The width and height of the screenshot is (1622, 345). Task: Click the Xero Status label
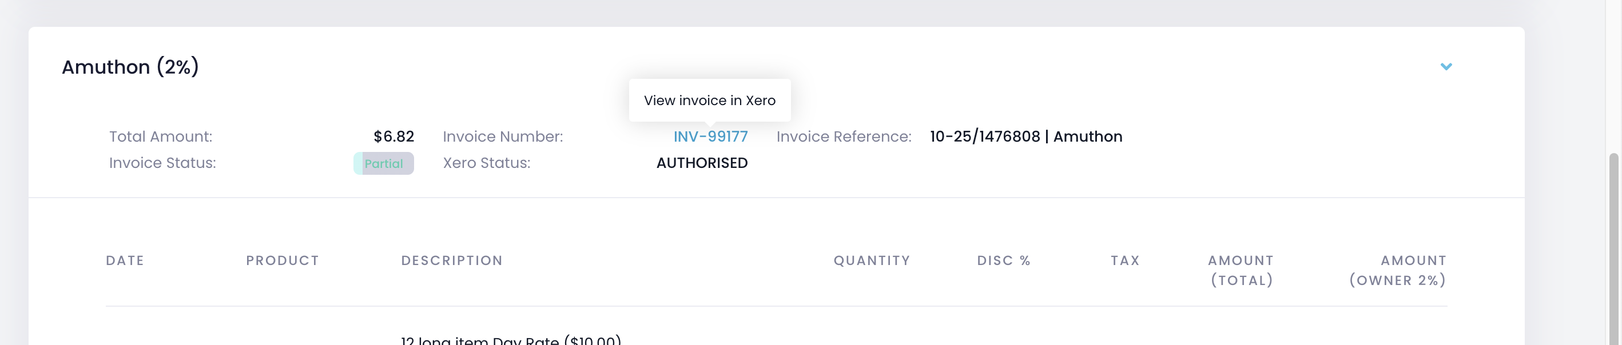pos(486,163)
